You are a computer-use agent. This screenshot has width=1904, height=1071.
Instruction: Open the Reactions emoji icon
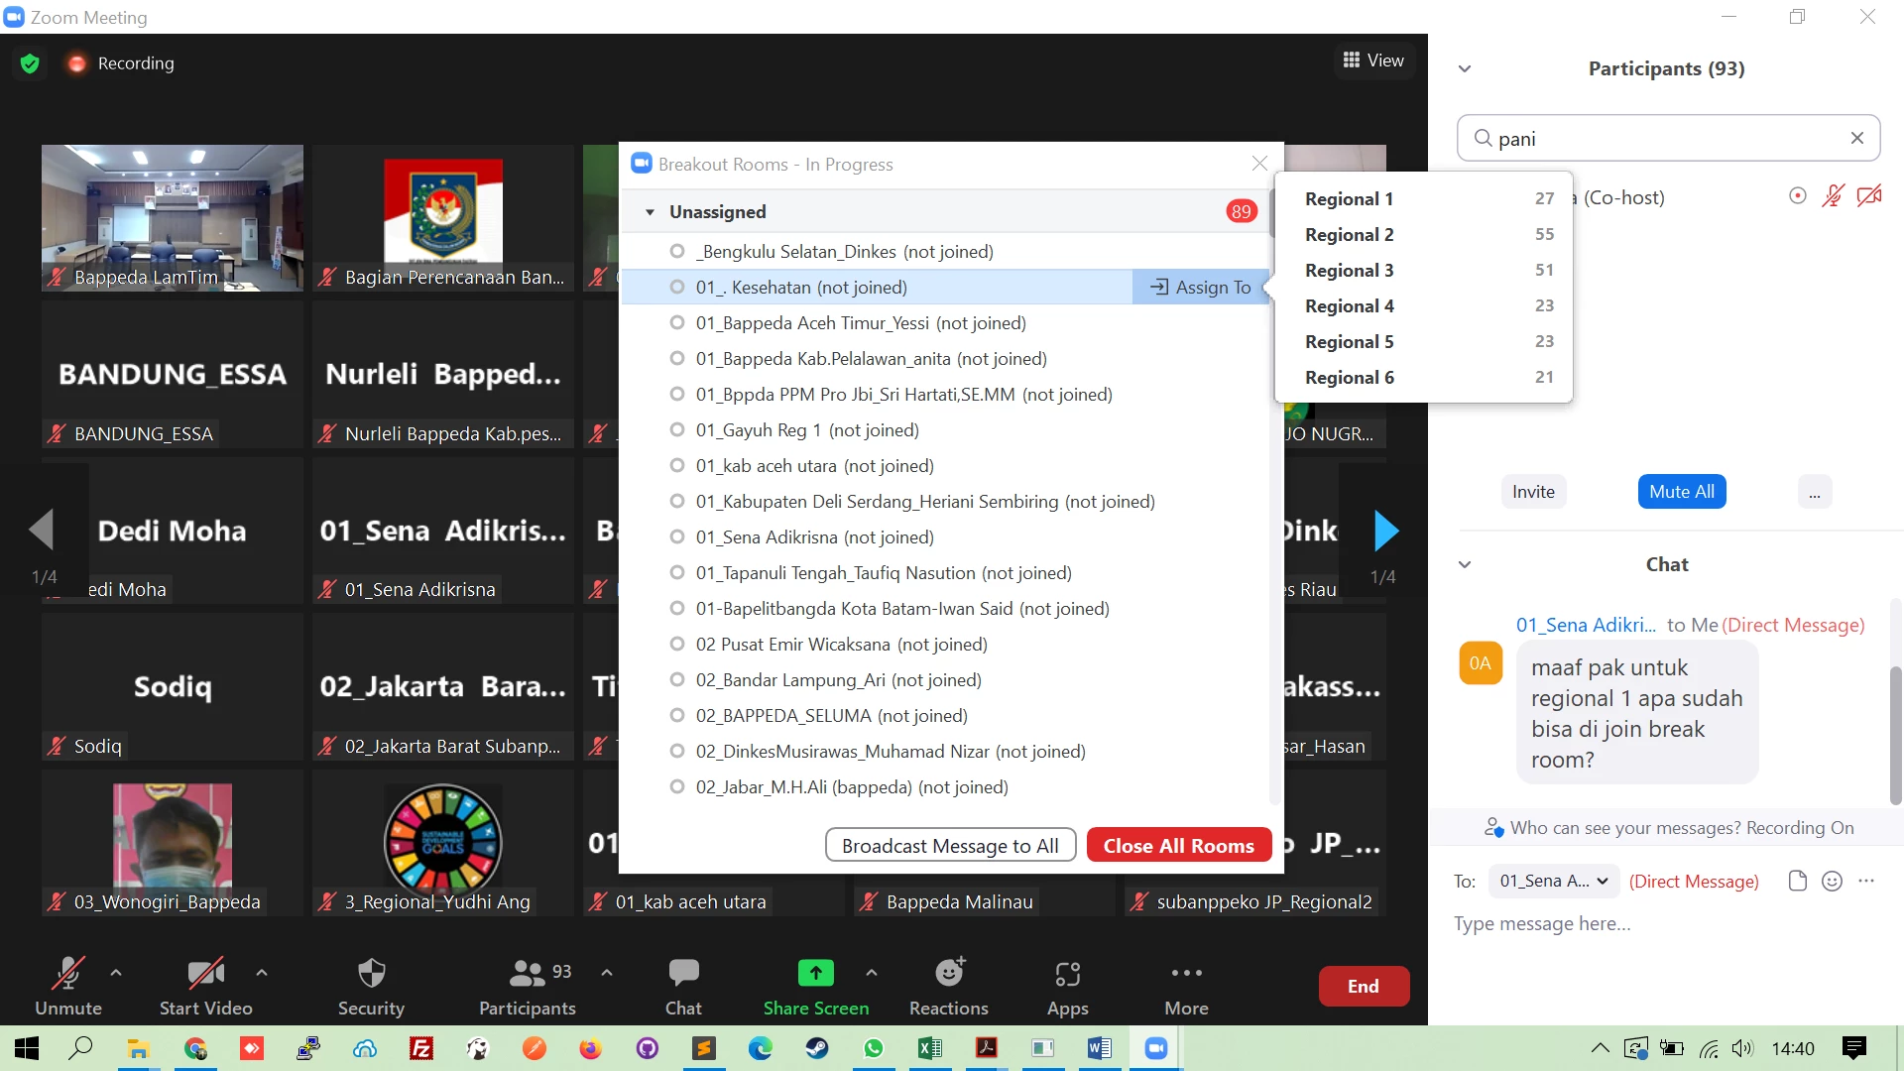949,973
